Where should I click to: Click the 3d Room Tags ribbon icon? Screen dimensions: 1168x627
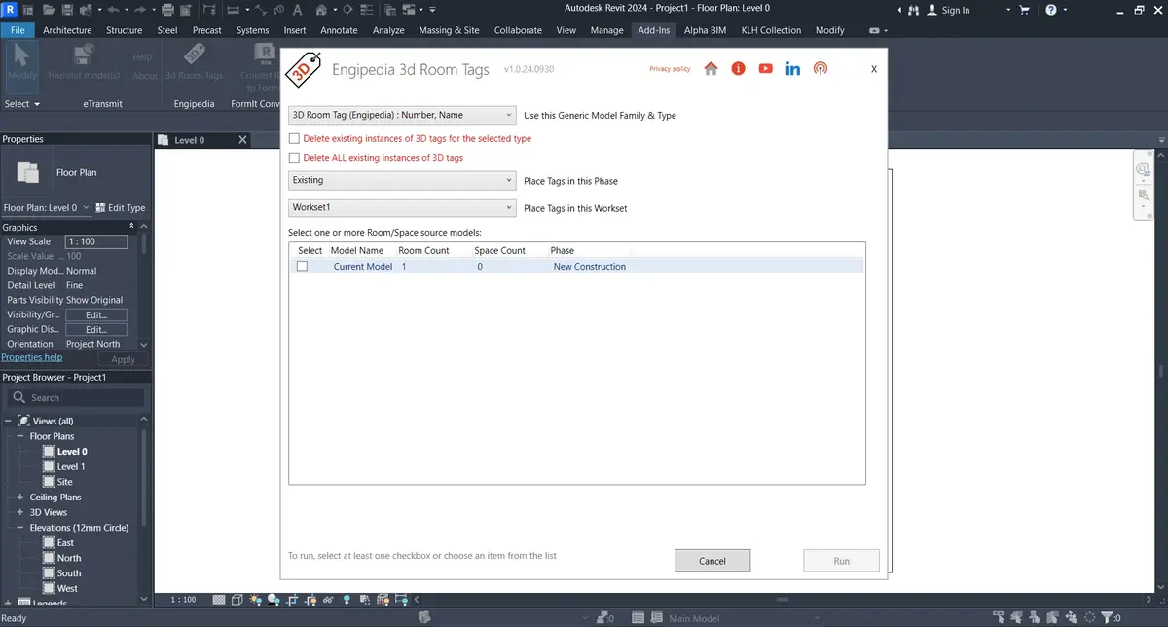194,60
